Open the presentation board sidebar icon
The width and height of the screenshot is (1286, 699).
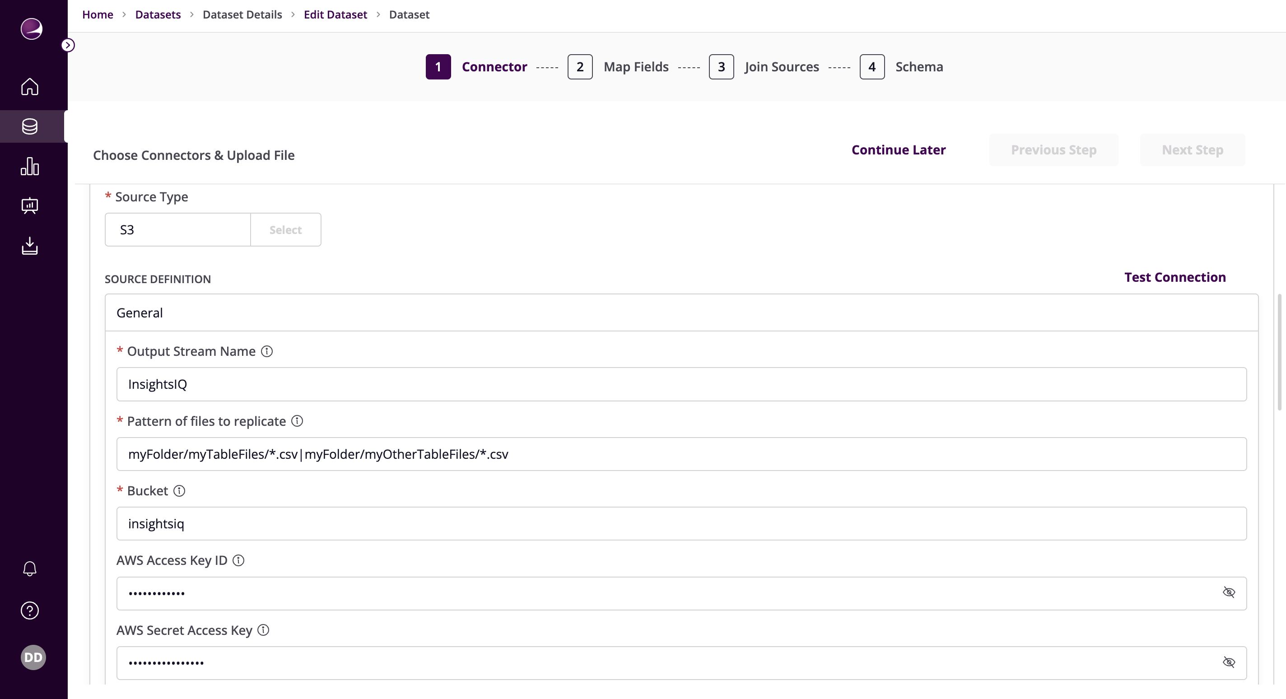[x=29, y=206]
